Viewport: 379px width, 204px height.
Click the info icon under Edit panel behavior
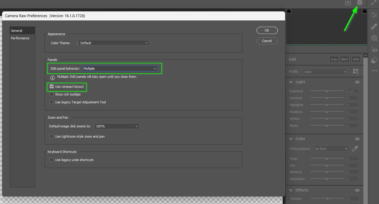point(52,78)
